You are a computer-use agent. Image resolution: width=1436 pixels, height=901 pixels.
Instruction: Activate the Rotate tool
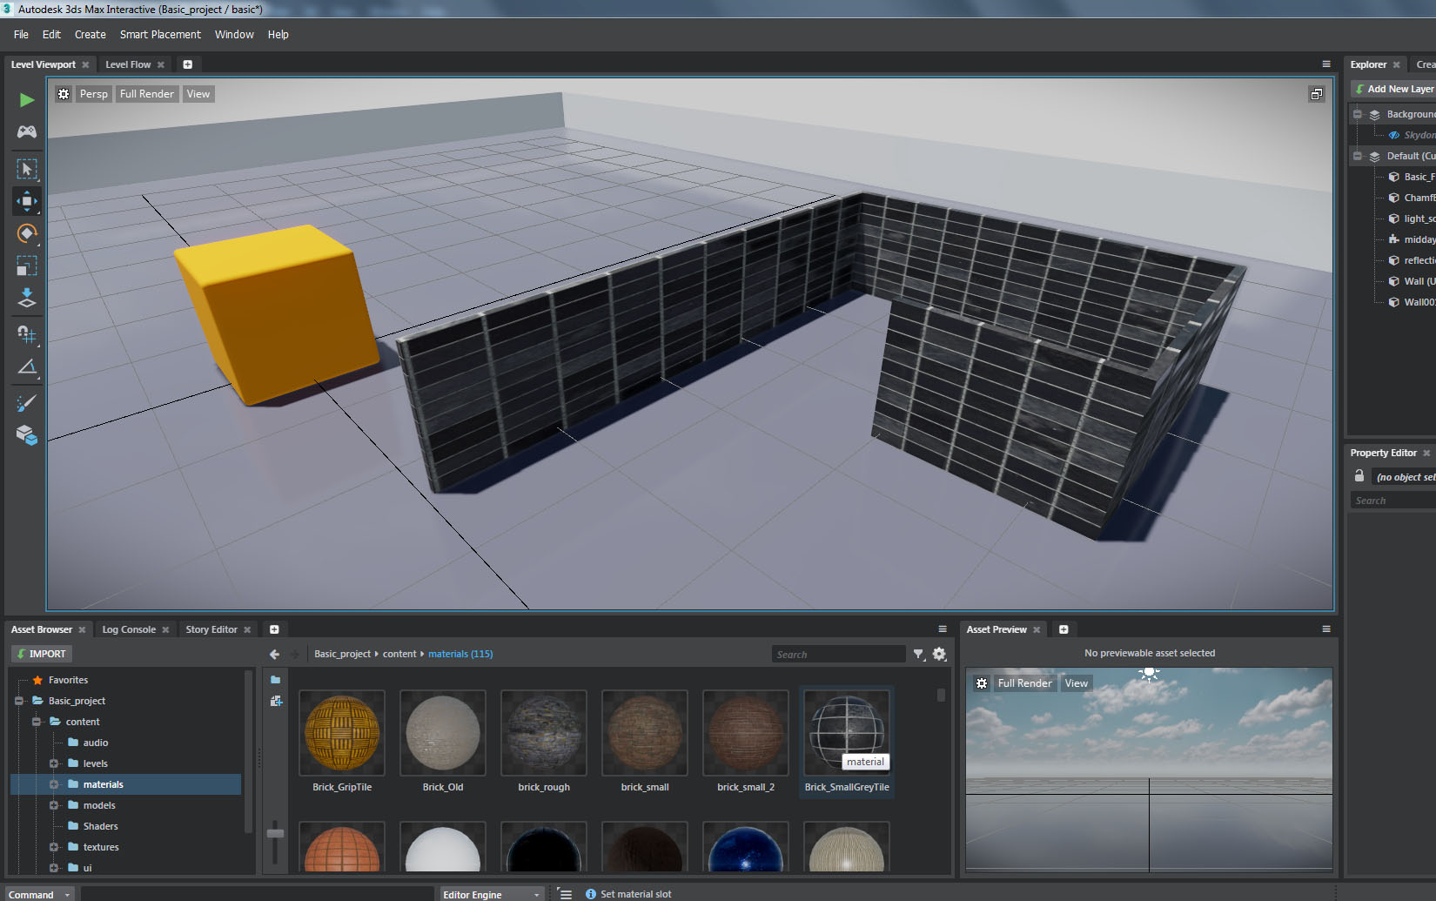pos(26,233)
